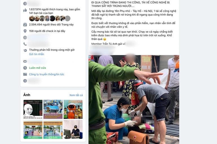The height and width of the screenshot is (144, 217).
Task: Click the check-in location pin icon
Action: 25,31
